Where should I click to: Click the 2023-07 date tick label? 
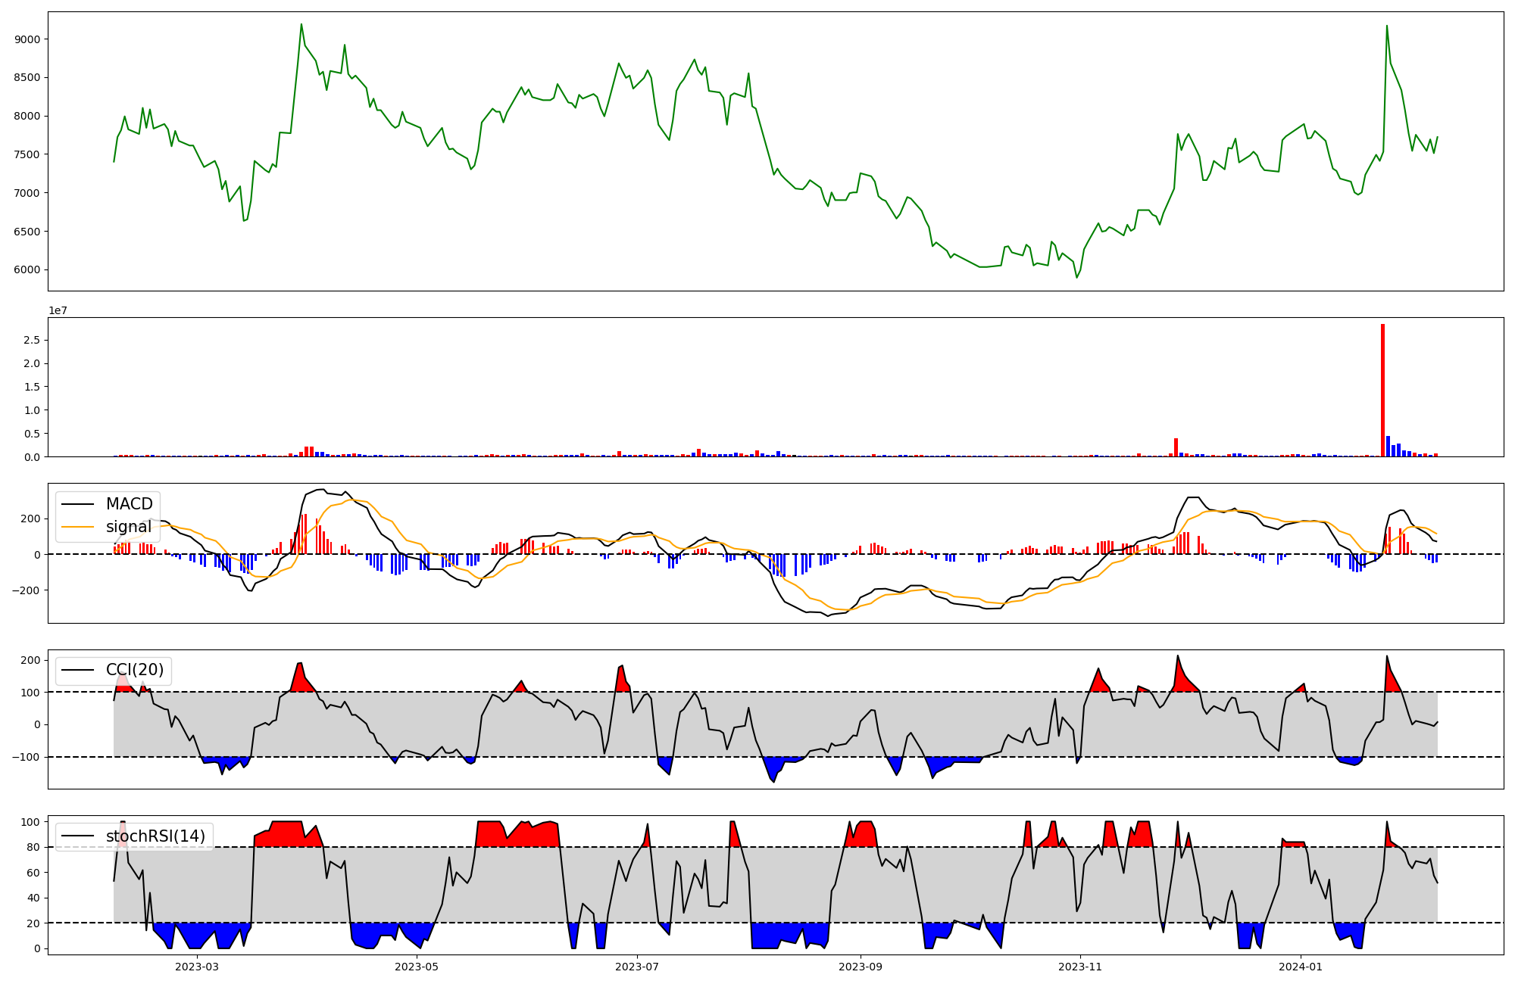[637, 967]
